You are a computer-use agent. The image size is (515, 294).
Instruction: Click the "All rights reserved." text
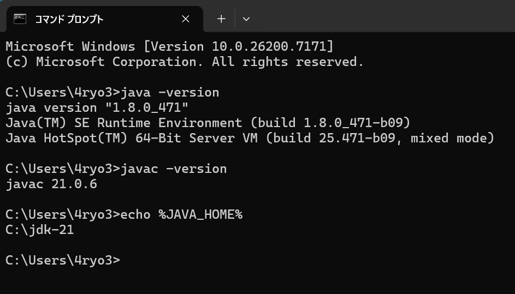(288, 62)
